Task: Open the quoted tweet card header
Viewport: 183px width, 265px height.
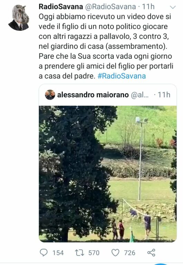Action: pos(108,95)
